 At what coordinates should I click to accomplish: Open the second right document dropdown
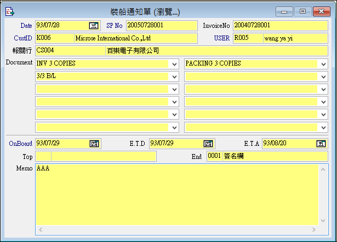click(x=323, y=76)
